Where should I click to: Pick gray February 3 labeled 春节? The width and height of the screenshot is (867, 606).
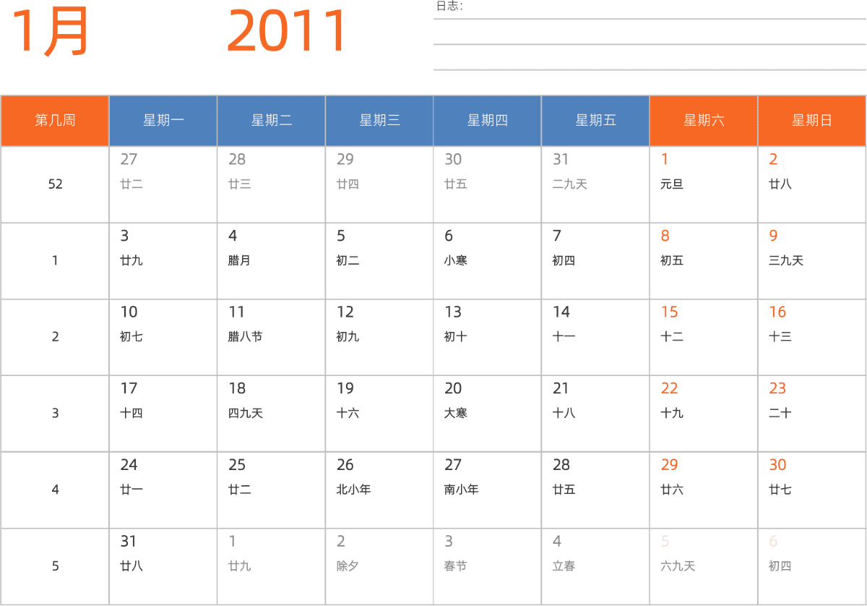[x=487, y=566]
